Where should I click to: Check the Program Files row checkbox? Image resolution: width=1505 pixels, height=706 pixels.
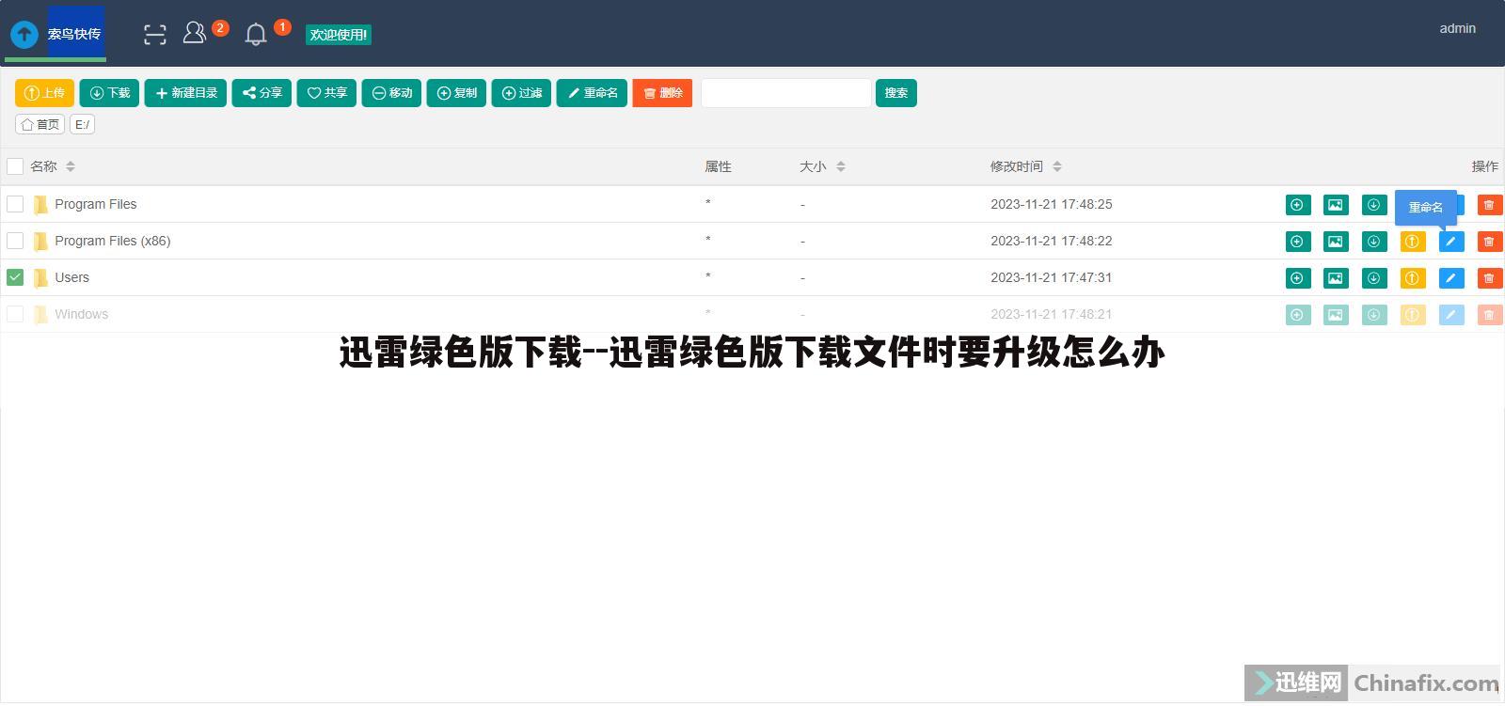pos(15,204)
